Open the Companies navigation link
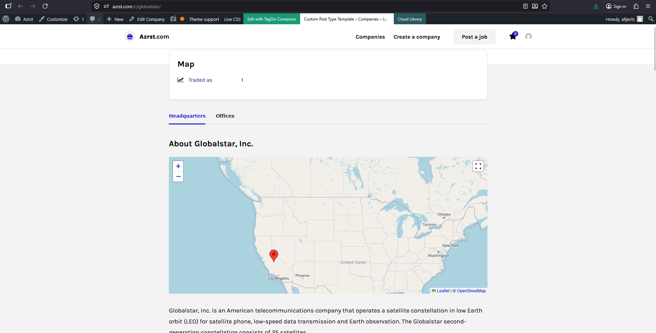 pyautogui.click(x=370, y=37)
